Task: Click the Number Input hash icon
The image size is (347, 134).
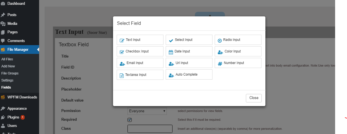Action: (x=220, y=63)
